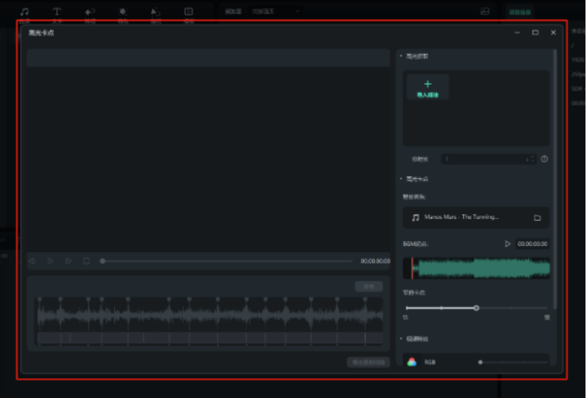This screenshot has width=586, height=398.
Task: Play the BGM preview
Action: pos(508,244)
